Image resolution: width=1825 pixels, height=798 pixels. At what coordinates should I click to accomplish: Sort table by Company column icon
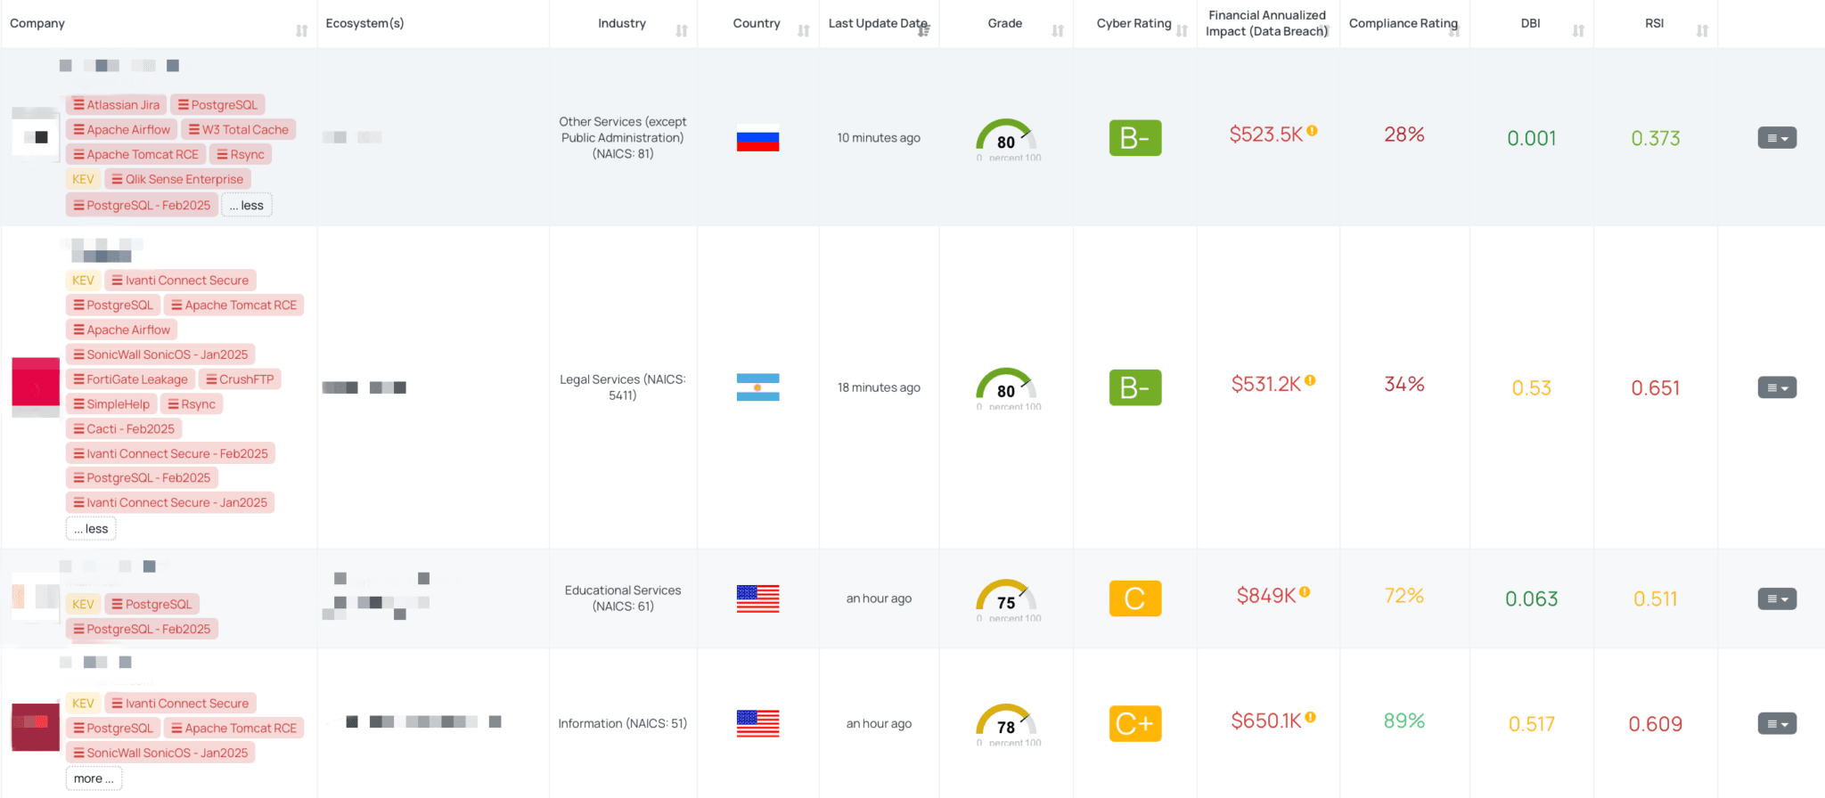pos(301,31)
